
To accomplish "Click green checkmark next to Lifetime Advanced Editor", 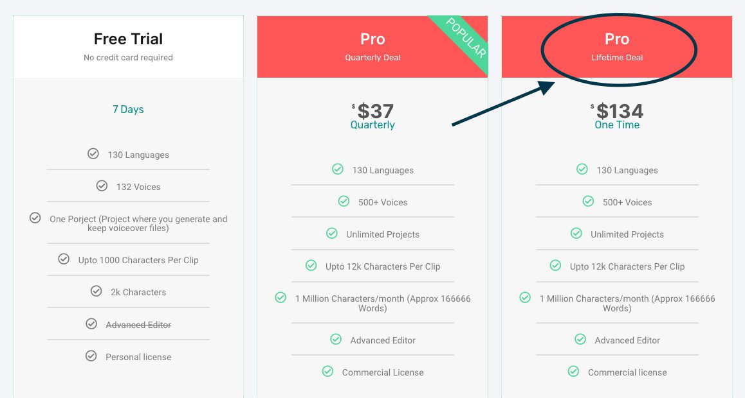I will pos(580,340).
